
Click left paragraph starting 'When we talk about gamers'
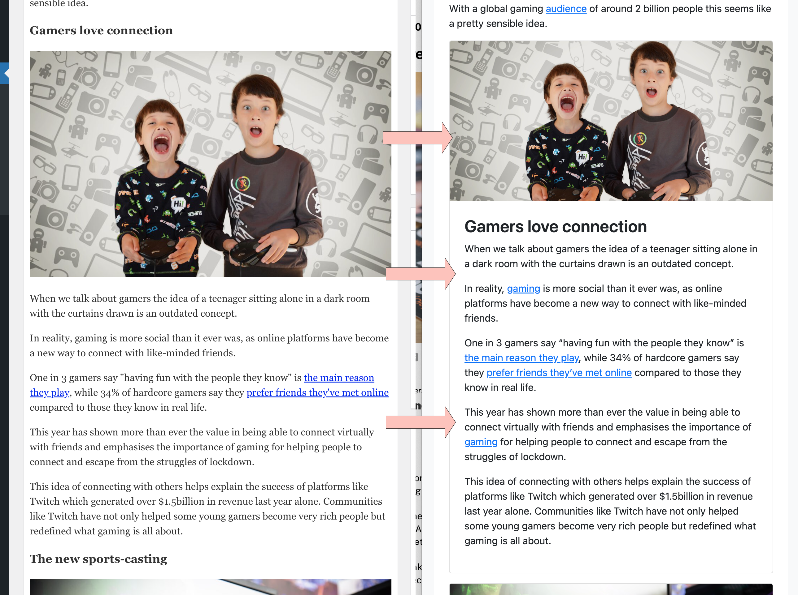pyautogui.click(x=199, y=306)
